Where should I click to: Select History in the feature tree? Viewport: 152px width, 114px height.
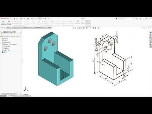(x=5, y=39)
